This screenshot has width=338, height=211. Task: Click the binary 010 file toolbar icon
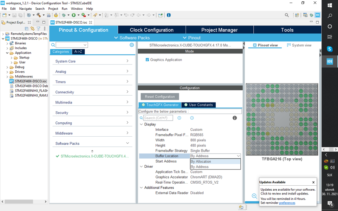click(x=49, y=15)
